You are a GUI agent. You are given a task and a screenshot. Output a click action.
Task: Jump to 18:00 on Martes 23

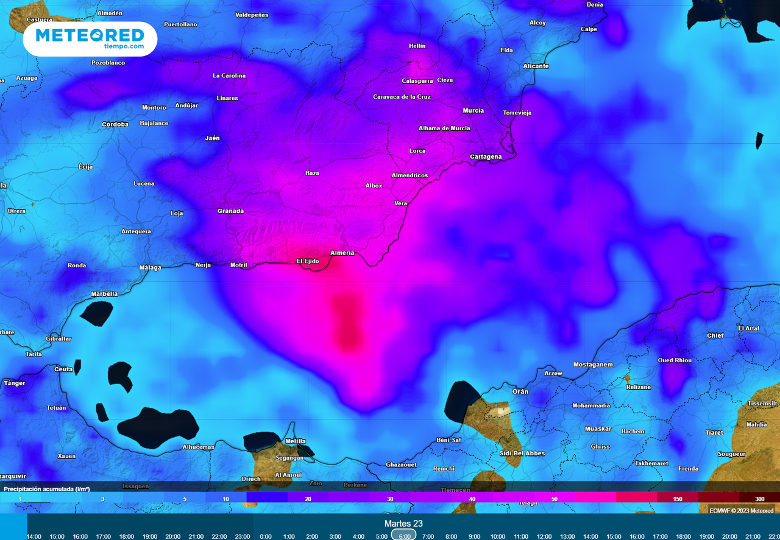(683, 536)
